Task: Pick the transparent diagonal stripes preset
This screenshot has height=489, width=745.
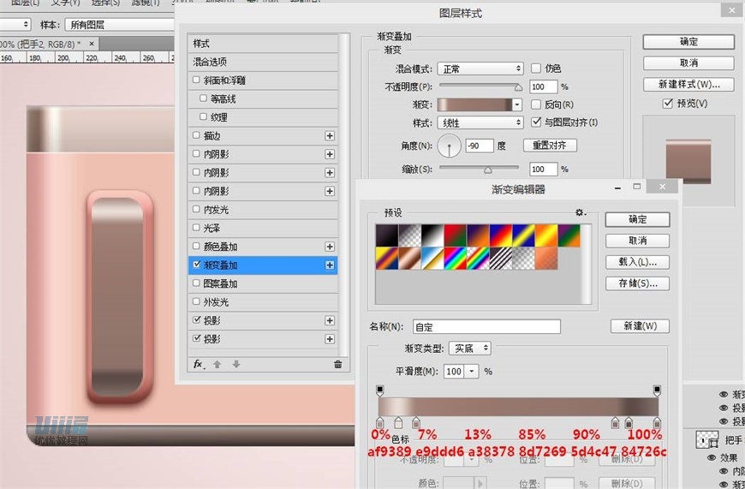Action: pos(501,259)
